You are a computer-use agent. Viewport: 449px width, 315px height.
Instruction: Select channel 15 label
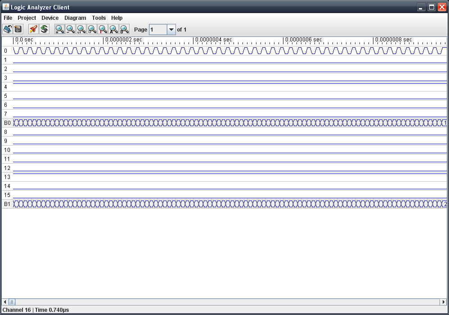point(7,195)
